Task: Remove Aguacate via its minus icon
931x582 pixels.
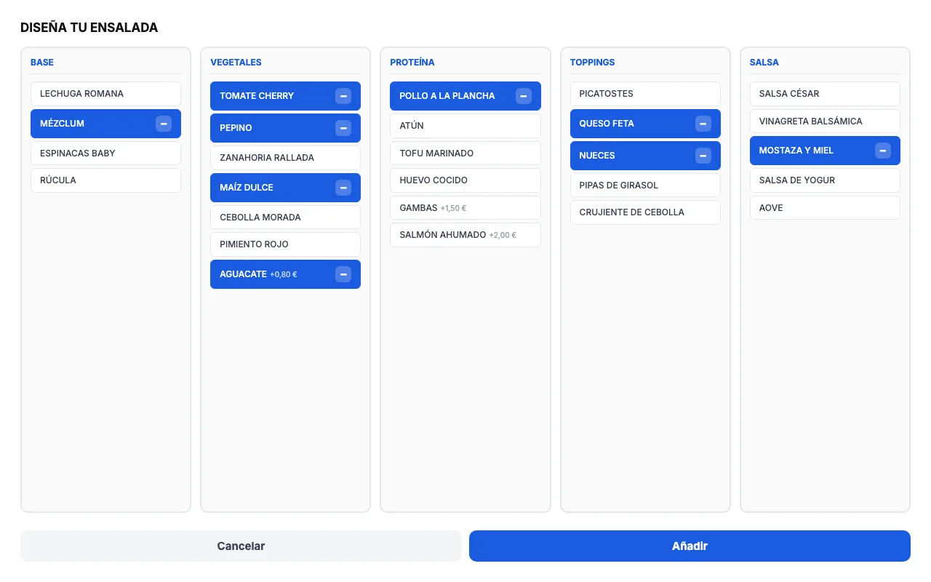Action: 343,274
